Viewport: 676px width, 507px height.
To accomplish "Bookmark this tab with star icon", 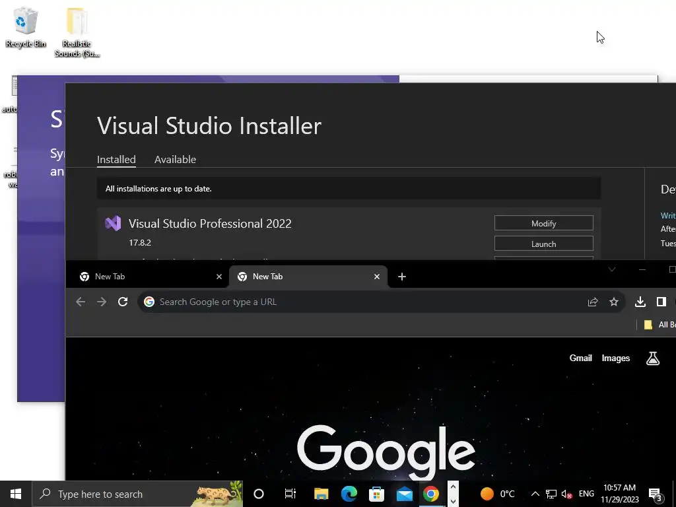I will click(614, 302).
